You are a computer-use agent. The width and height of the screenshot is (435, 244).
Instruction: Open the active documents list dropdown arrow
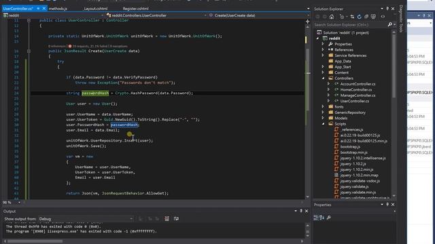coord(308,9)
